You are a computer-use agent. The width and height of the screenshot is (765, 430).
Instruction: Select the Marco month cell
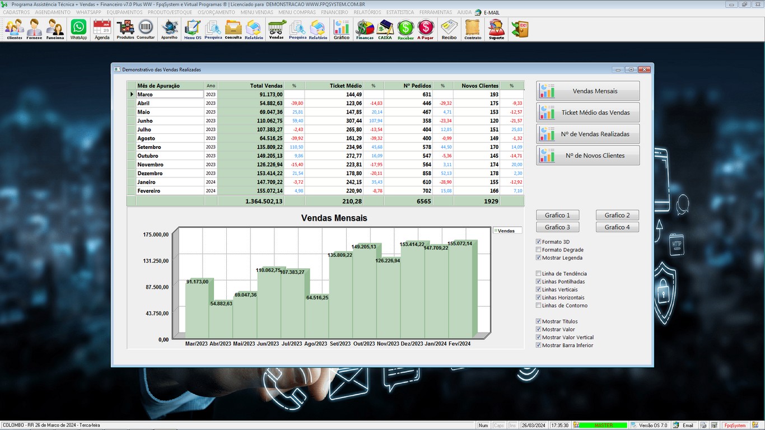pyautogui.click(x=170, y=95)
